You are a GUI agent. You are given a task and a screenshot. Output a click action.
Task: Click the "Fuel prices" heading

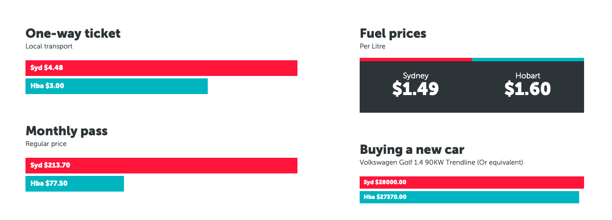tap(393, 34)
